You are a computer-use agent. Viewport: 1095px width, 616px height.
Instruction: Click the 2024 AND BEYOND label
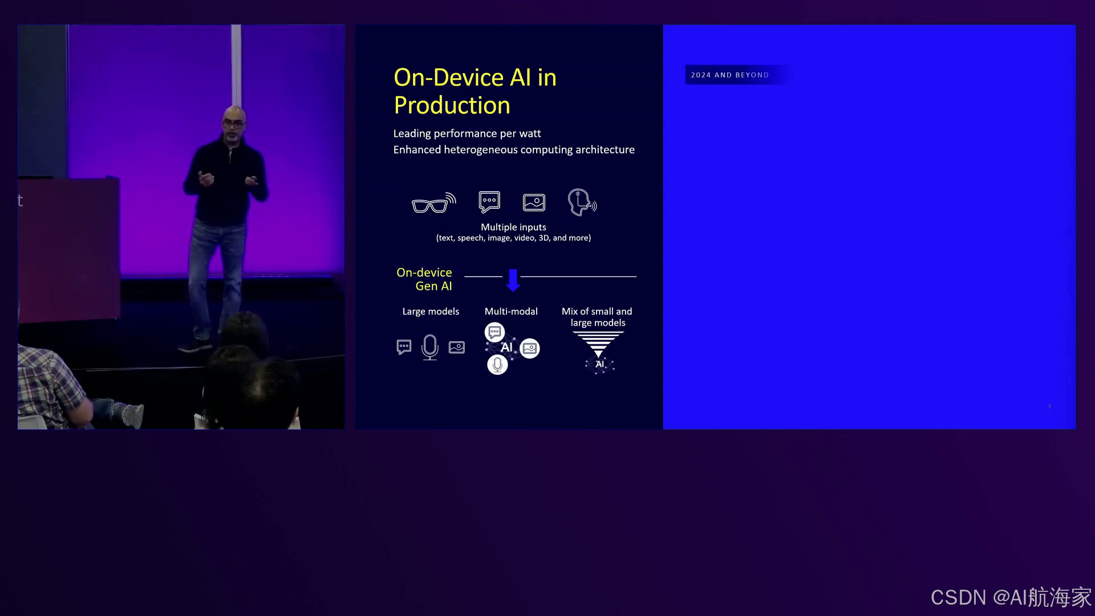[729, 75]
